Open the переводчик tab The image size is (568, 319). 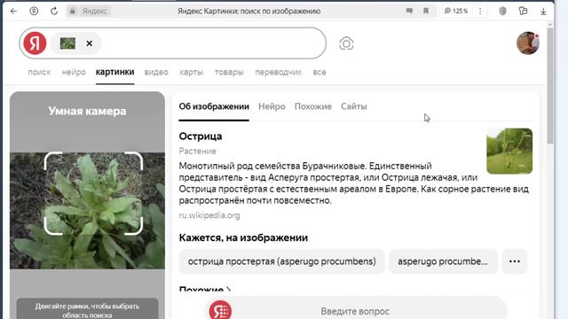(x=278, y=73)
